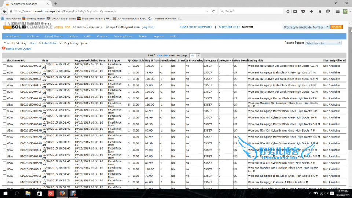
Task: Open the AA Alcoholics Big Book bookmark
Action: [129, 19]
